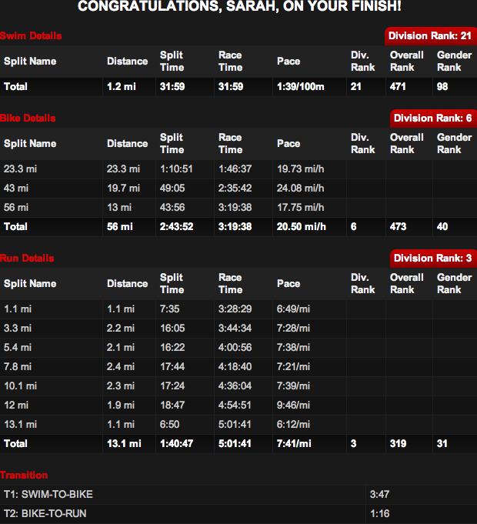Click the Gender Rank header in Bike table
Viewport: 477px width, 524px height.
pos(454,143)
